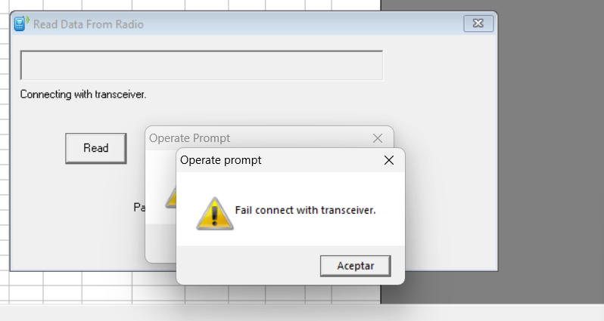
Task: Click the empty read progress bar
Action: click(202, 66)
